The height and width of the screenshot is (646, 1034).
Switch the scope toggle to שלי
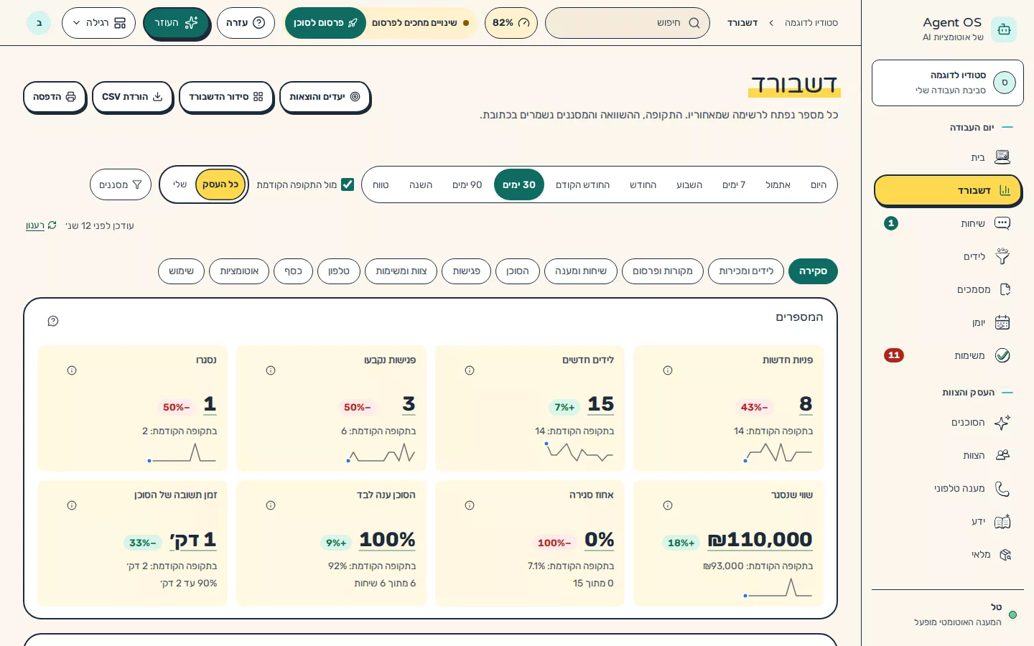click(x=180, y=184)
